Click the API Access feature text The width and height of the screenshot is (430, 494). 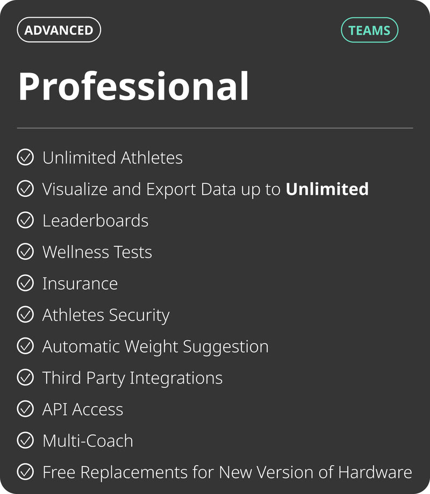(x=83, y=409)
